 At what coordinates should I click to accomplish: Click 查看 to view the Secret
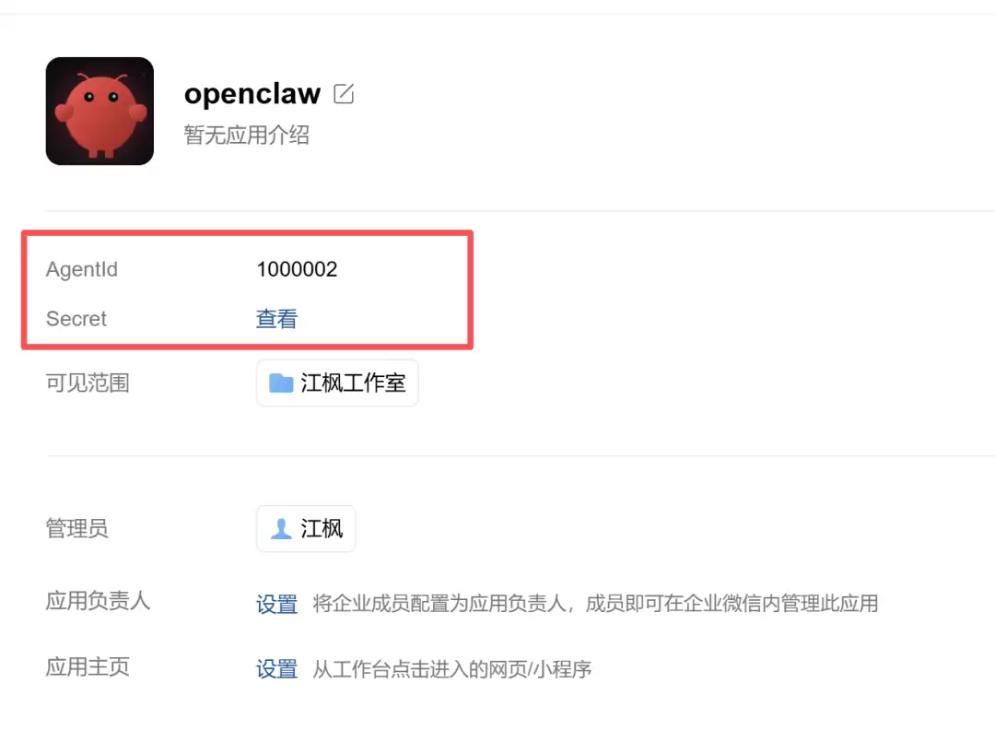coord(276,319)
